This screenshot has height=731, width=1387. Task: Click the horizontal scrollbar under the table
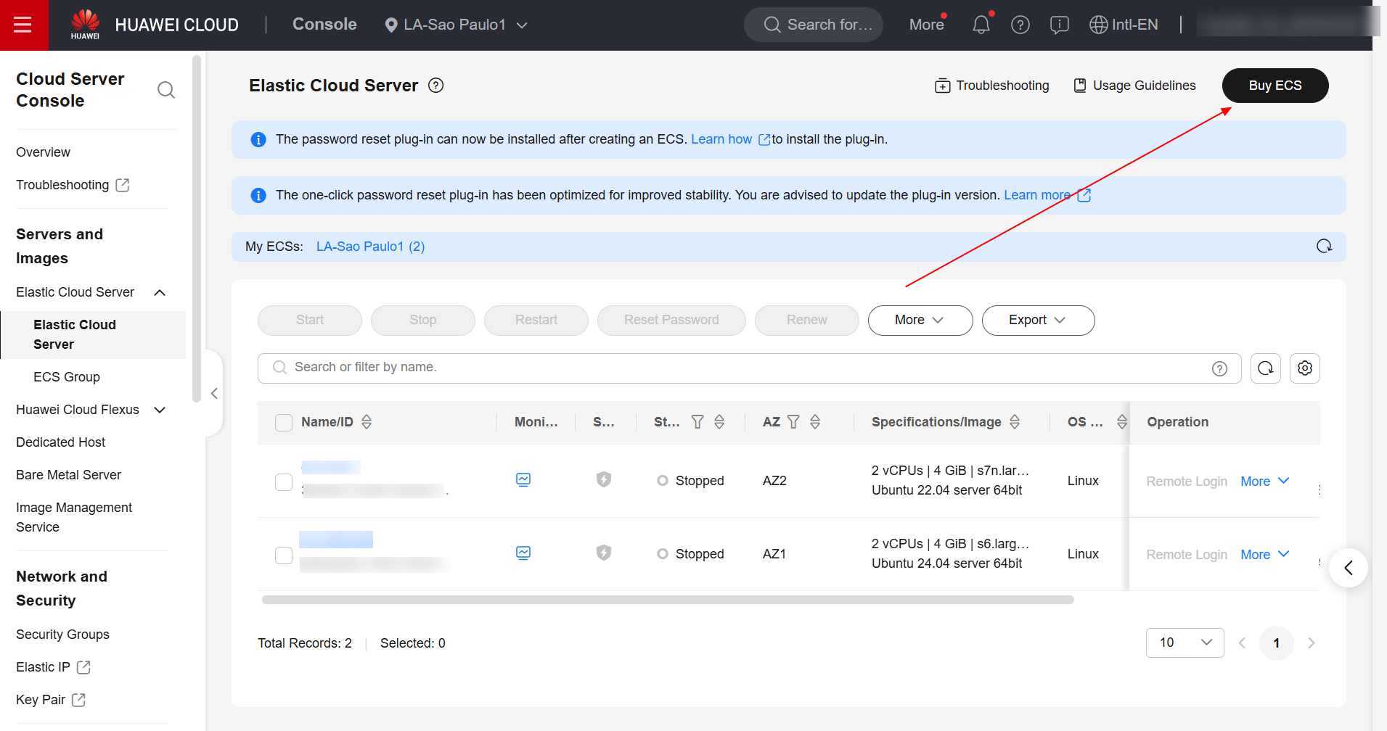click(667, 600)
